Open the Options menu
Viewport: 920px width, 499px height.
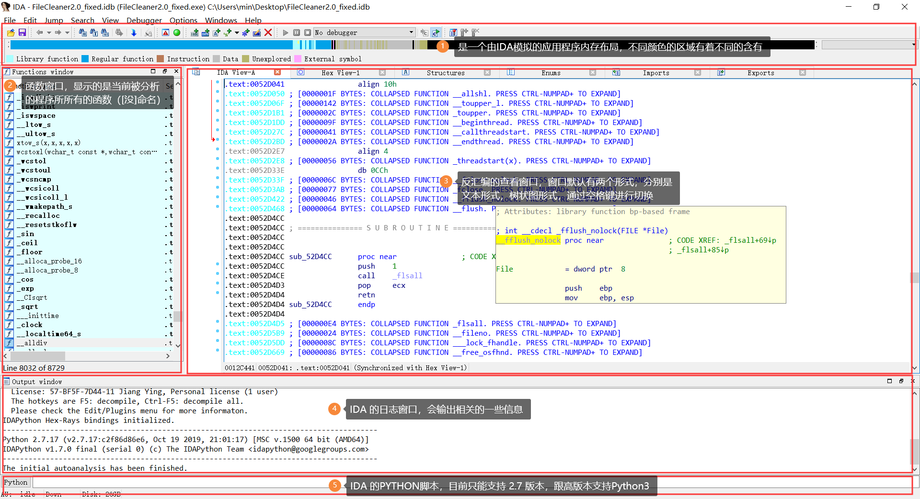click(x=184, y=20)
